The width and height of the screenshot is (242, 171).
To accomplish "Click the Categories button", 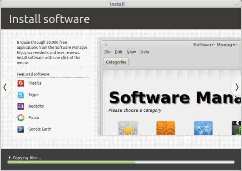I will coord(116,62).
